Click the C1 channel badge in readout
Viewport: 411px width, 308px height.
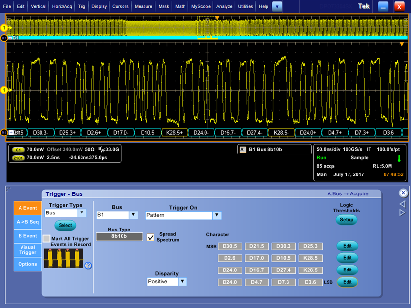point(19,150)
